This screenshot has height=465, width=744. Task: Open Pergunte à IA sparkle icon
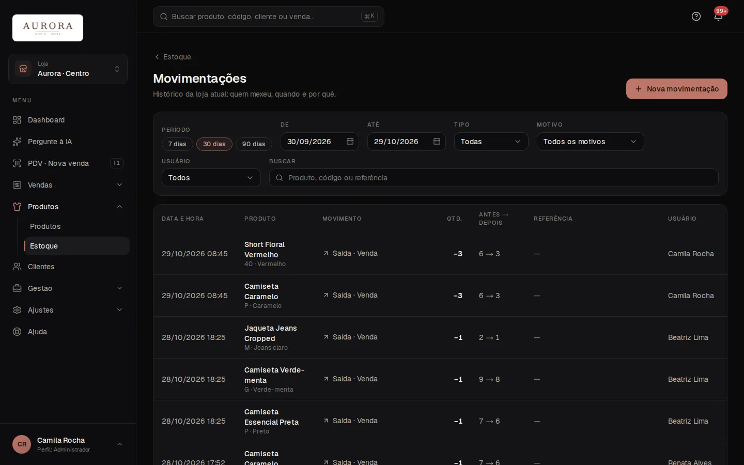pos(17,142)
